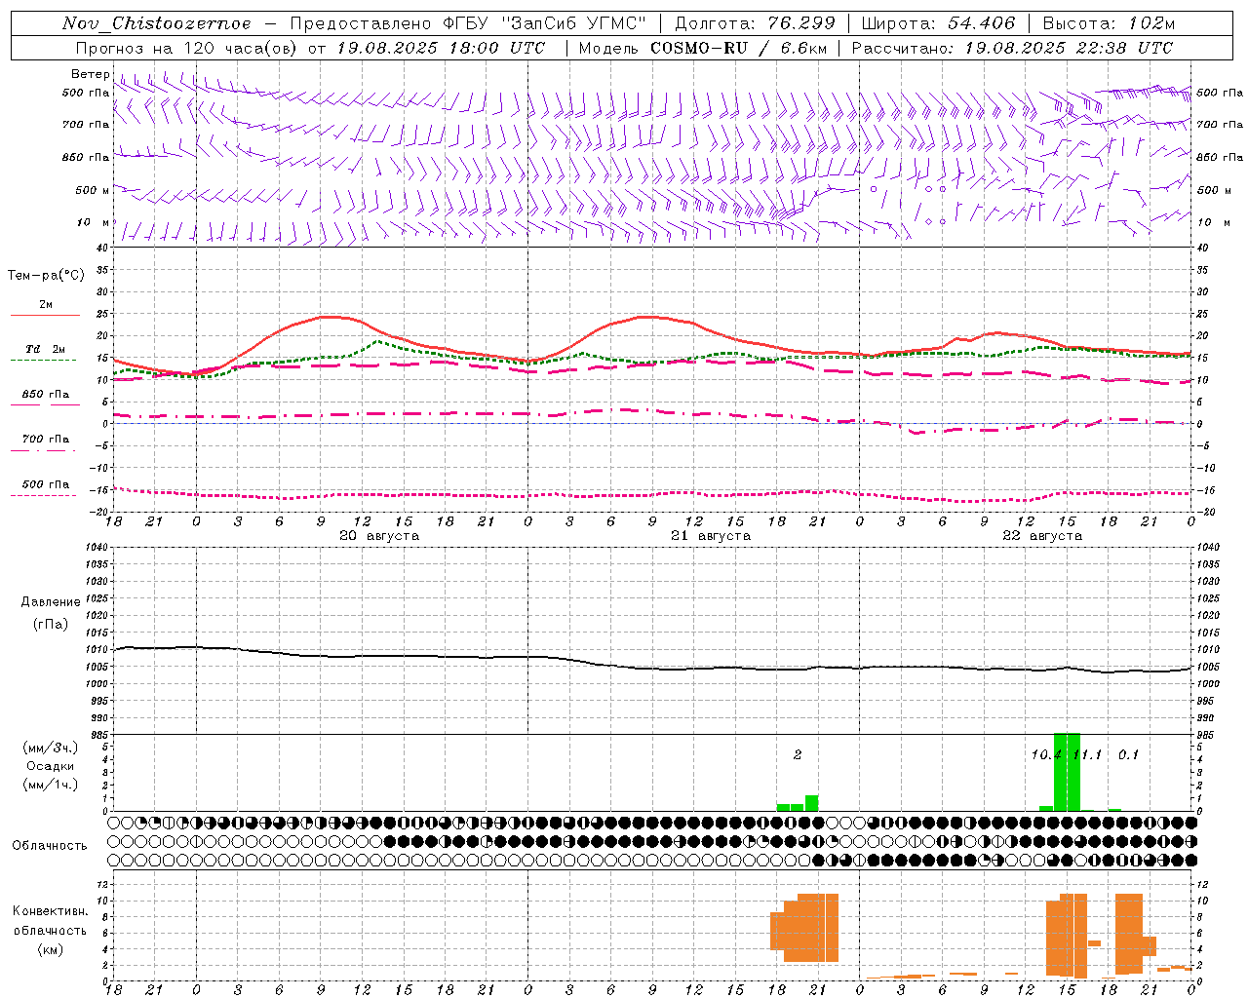Click the '(мм/1ч.)' precipitation unit label
The image size is (1248, 998).
click(x=51, y=785)
